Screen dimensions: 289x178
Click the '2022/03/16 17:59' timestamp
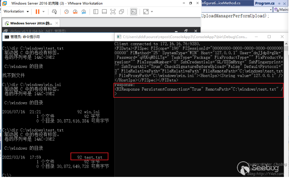coord(22,157)
